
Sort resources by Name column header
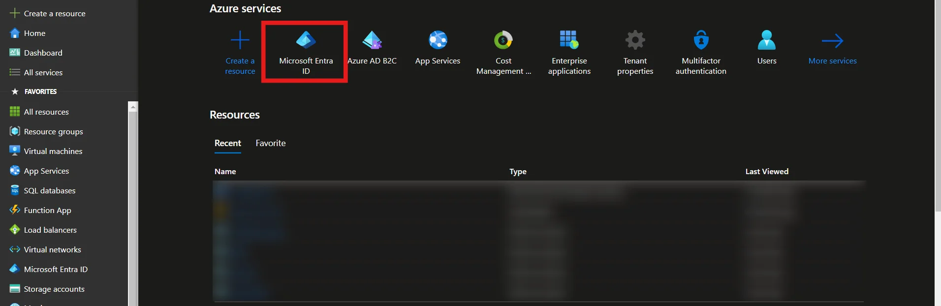pos(225,171)
